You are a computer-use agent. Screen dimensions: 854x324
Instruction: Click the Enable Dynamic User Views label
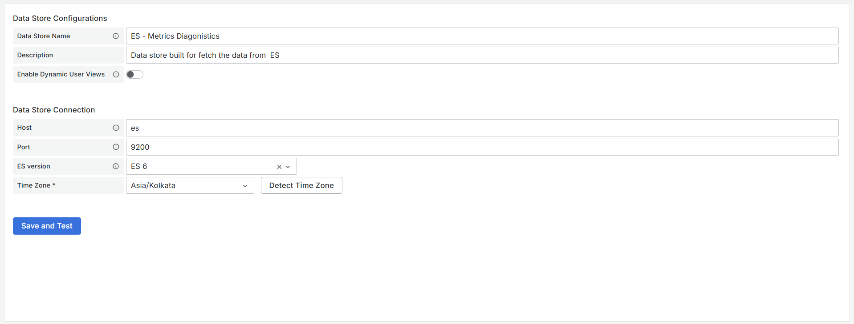coord(61,74)
